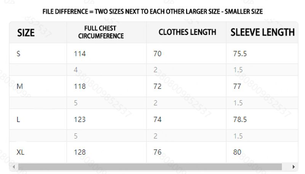Click the XL size row label
This screenshot has width=305, height=174.
click(x=21, y=152)
